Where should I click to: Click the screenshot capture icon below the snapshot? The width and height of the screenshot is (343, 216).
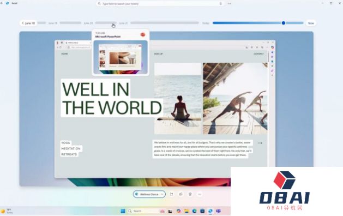(x=171, y=194)
